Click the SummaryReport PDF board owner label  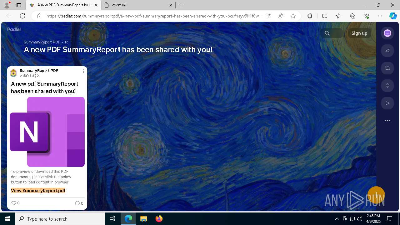[x=42, y=42]
